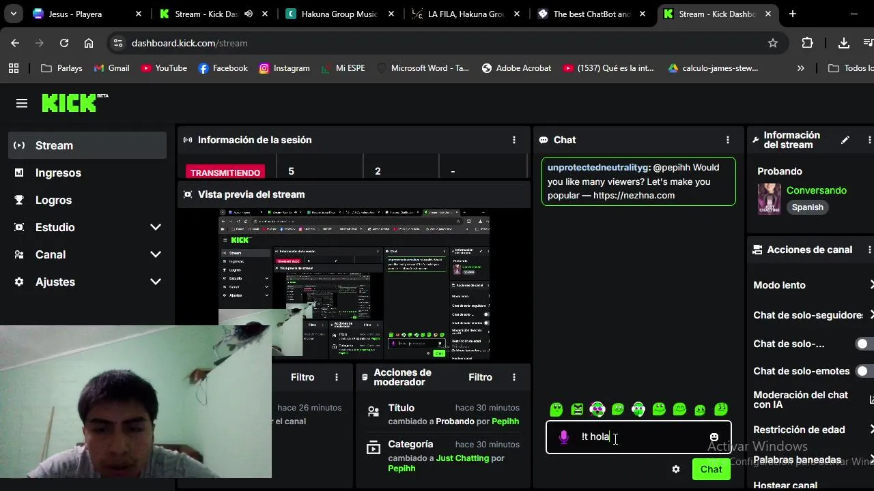
Task: Open the tab search dropdown arrow
Action: (x=14, y=14)
